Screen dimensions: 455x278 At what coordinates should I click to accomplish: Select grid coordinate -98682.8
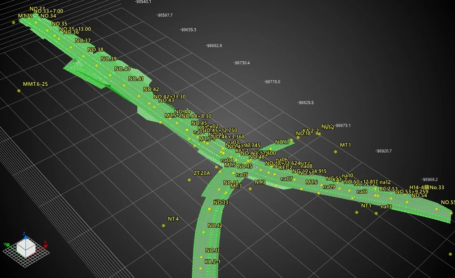tap(214, 46)
